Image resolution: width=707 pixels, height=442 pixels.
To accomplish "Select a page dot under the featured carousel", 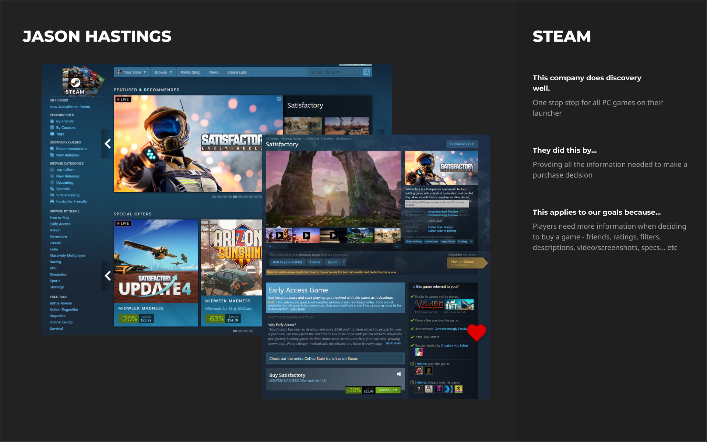I will pyautogui.click(x=235, y=197).
